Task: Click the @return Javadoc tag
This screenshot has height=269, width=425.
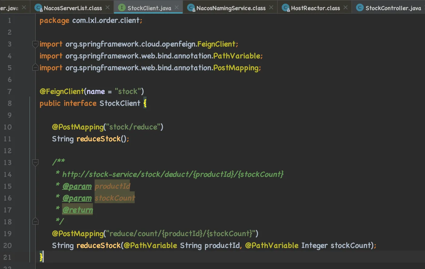Action: [x=77, y=210]
